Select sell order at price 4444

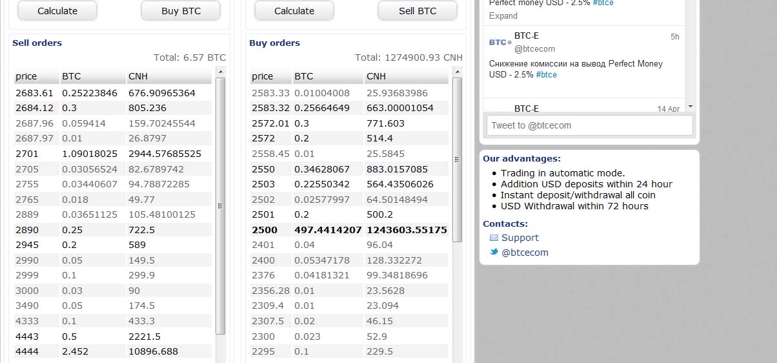(113, 351)
